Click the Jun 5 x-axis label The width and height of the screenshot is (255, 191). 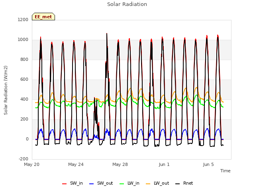click(x=208, y=164)
